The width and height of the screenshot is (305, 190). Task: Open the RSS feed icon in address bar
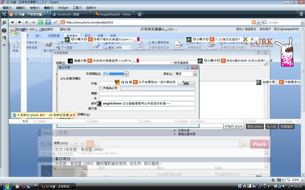(254, 22)
